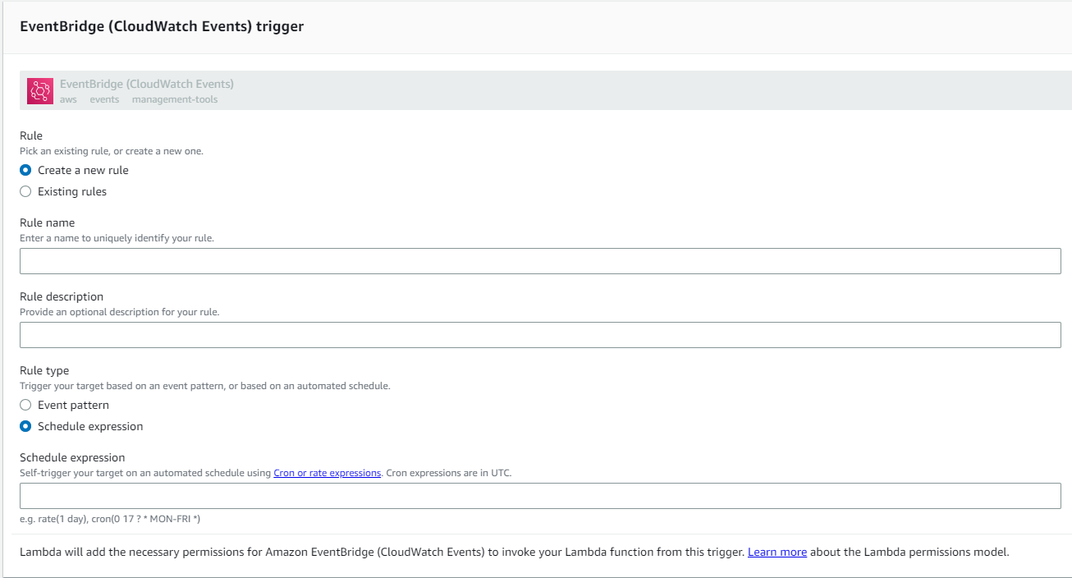
Task: Open the Cron or rate expressions link
Action: pos(327,473)
